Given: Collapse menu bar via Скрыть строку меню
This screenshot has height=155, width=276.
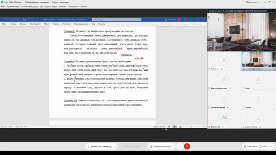Looking at the screenshot, I should click(62, 2).
